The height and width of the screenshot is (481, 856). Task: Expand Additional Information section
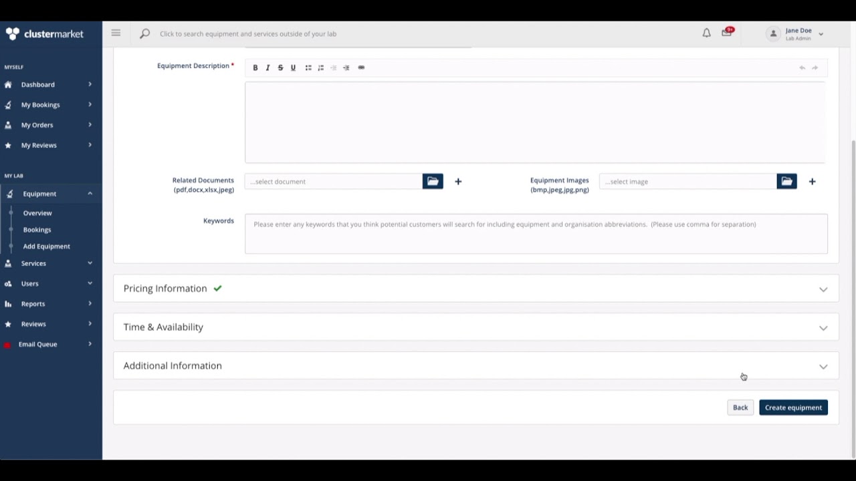476,366
